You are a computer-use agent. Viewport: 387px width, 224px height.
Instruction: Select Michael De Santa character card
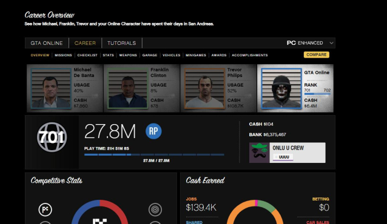pyautogui.click(x=65, y=88)
